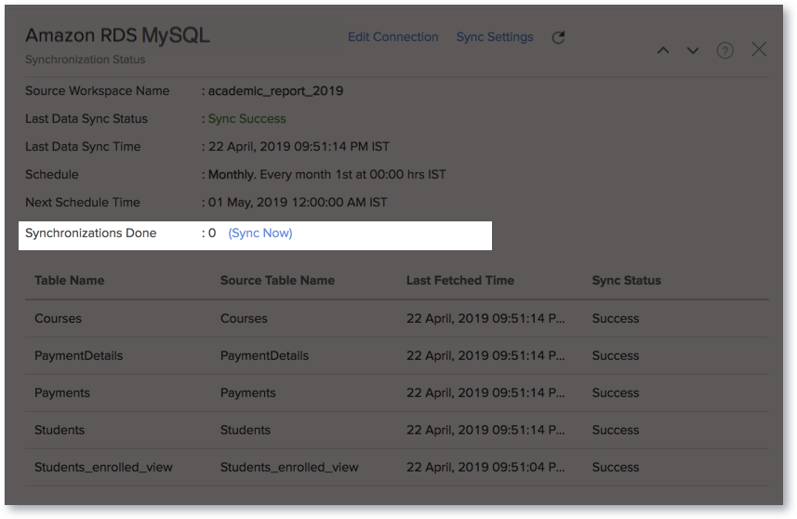Open Sync Settings link

click(x=495, y=37)
